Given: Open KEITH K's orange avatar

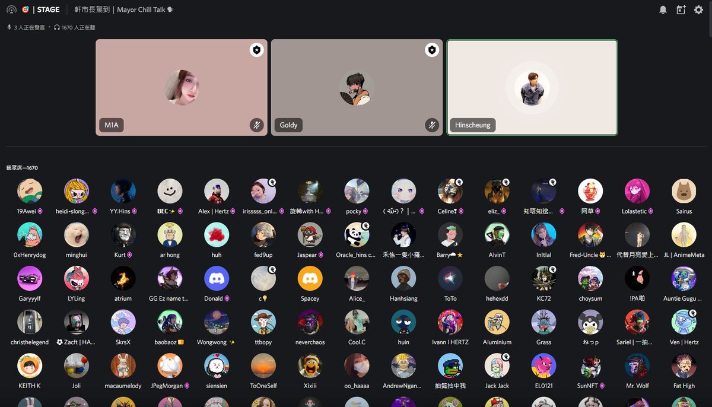Looking at the screenshot, I should (x=30, y=366).
